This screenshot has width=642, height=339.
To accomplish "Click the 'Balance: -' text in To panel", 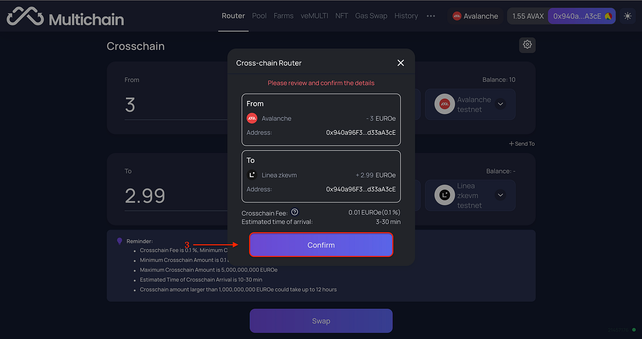I will [500, 171].
